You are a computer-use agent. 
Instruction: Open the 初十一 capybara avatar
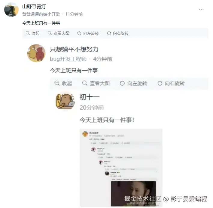65,101
